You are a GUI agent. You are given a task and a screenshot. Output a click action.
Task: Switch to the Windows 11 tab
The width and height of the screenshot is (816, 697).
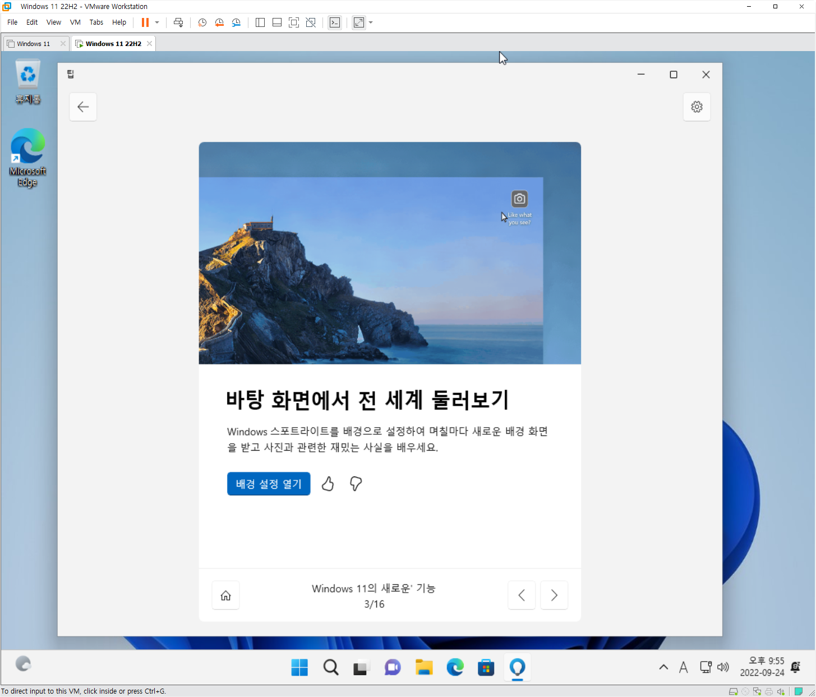(33, 44)
